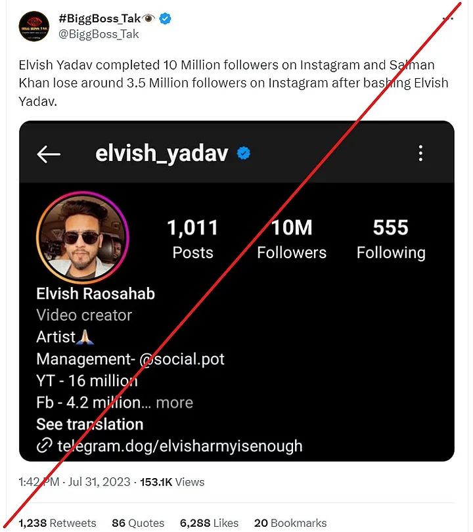Open the telegram.dog/elvisharmyisenough link

(179, 447)
